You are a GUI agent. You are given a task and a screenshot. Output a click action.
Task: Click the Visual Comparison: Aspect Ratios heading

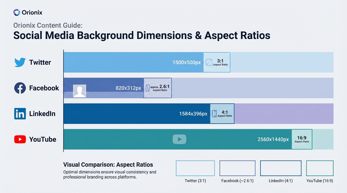(x=108, y=165)
